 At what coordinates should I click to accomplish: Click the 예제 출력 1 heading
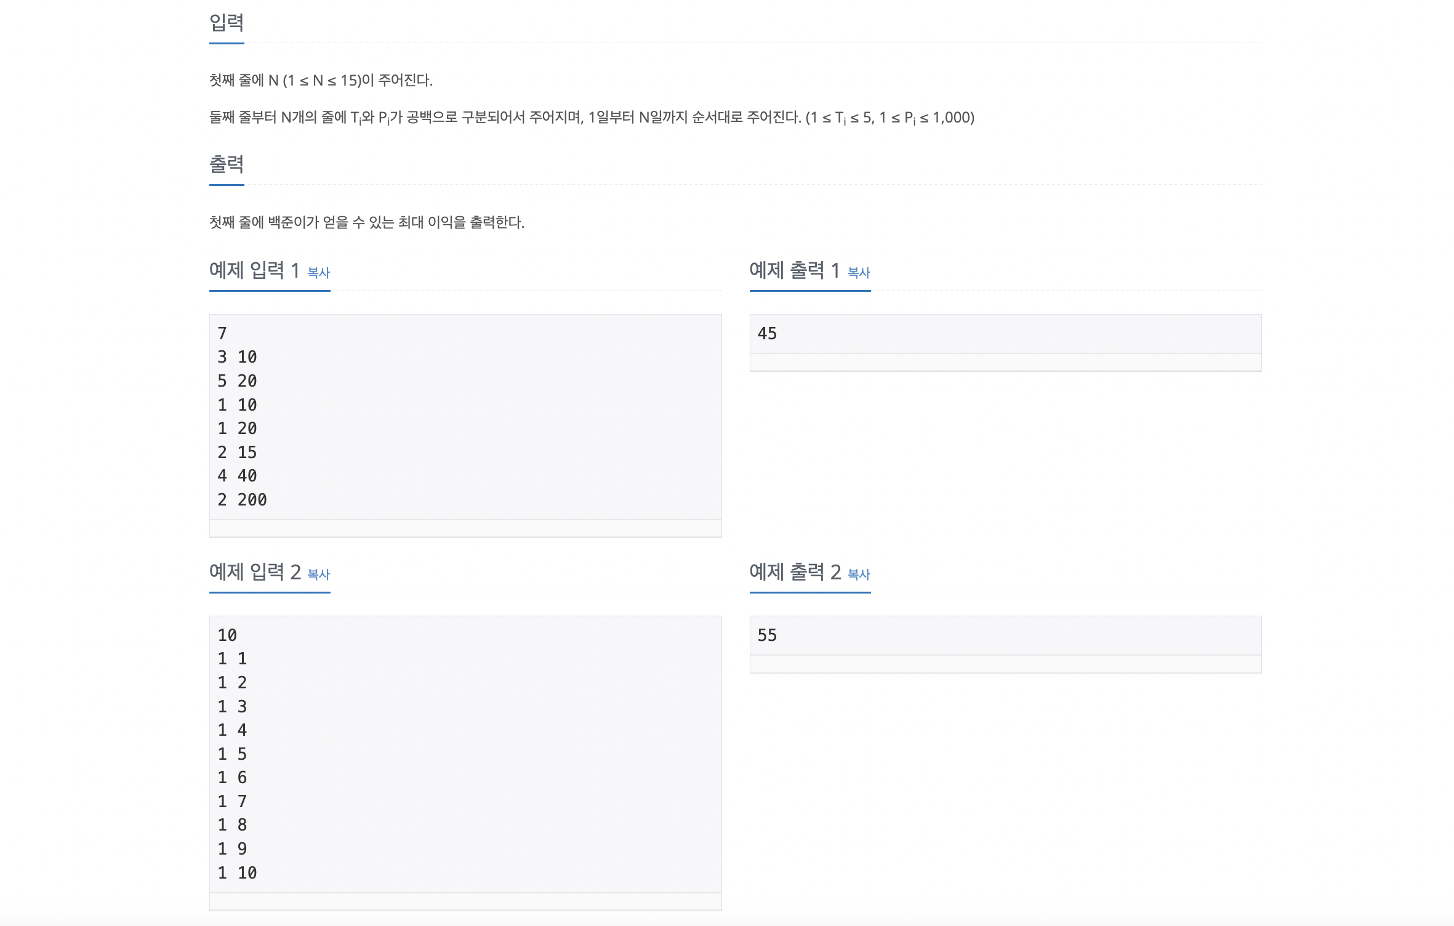pyautogui.click(x=795, y=270)
